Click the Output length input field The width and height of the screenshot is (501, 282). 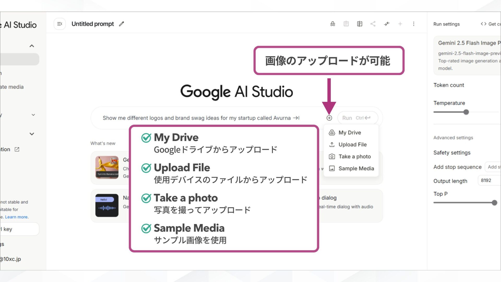(x=489, y=180)
